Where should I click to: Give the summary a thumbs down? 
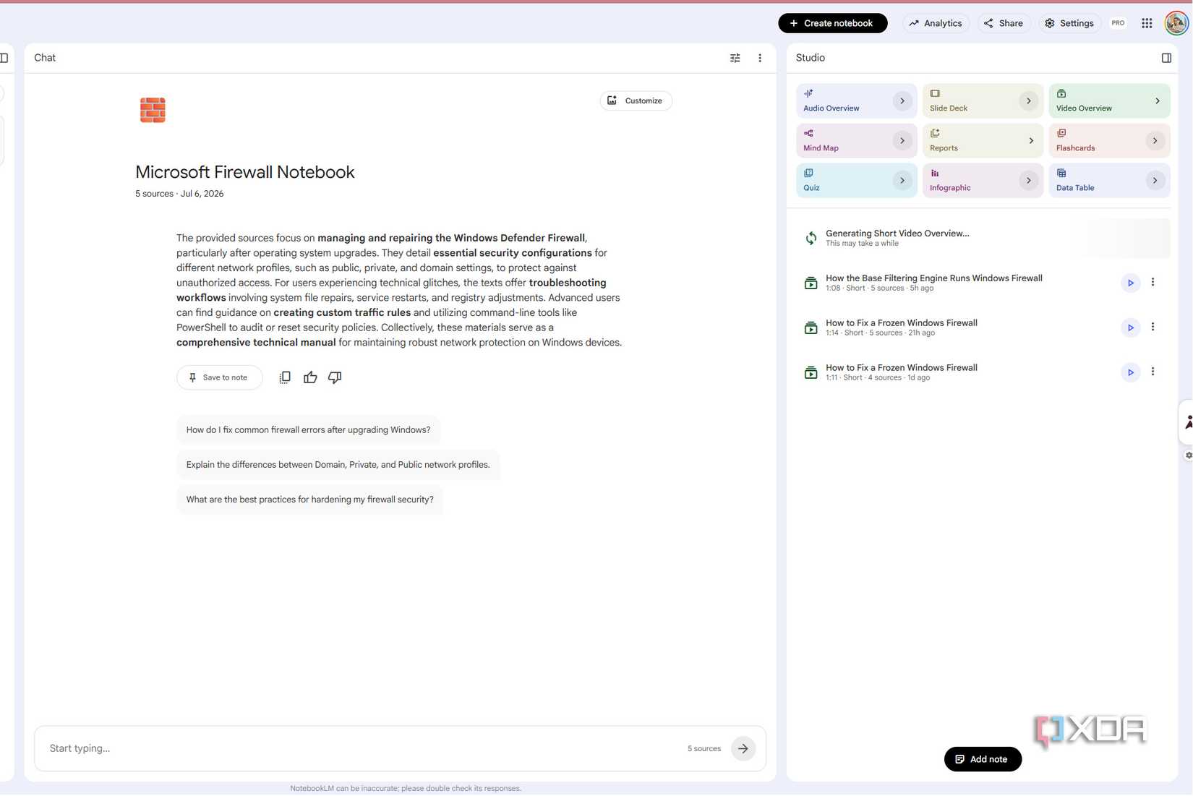coord(335,377)
